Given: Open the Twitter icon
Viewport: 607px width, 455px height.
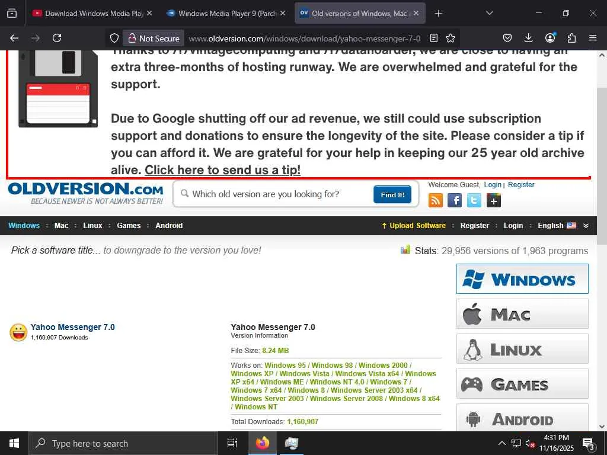Looking at the screenshot, I should pyautogui.click(x=474, y=200).
